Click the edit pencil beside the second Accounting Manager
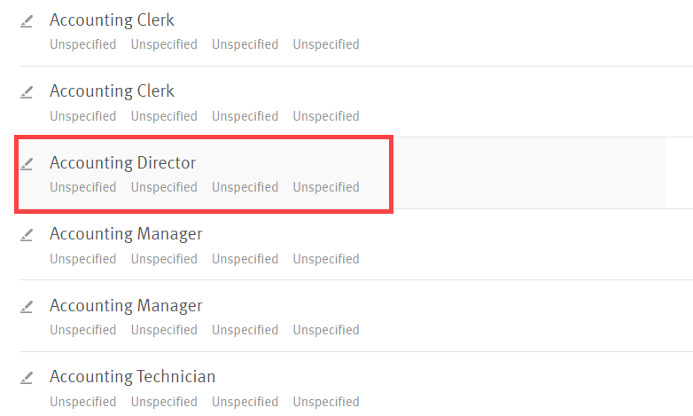 click(x=27, y=306)
